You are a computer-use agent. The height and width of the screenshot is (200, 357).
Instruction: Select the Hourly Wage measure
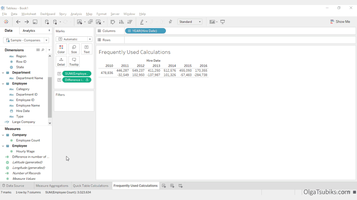pos(25,151)
